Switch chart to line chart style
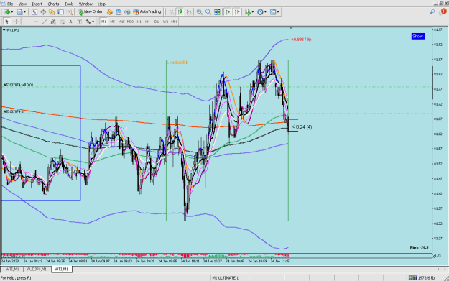 coord(189,12)
